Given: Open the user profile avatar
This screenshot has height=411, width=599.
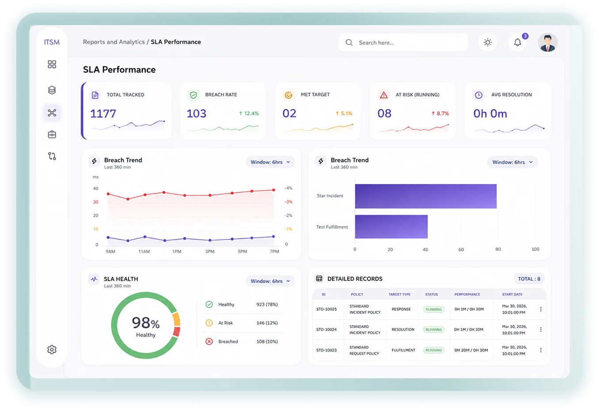Looking at the screenshot, I should point(548,42).
